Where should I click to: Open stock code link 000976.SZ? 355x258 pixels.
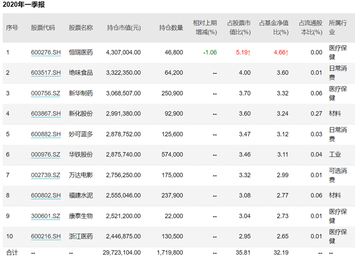coord(45,154)
